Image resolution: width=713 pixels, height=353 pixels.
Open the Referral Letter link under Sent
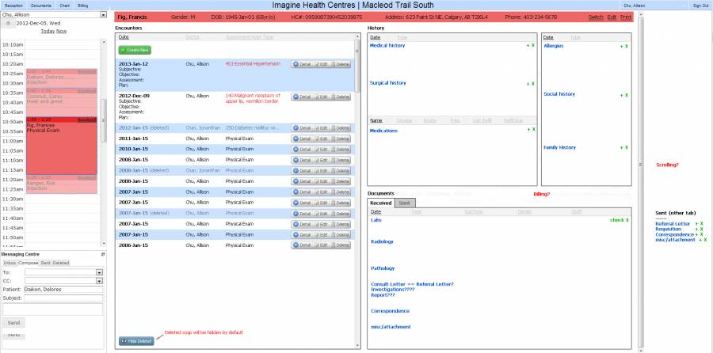tap(673, 224)
